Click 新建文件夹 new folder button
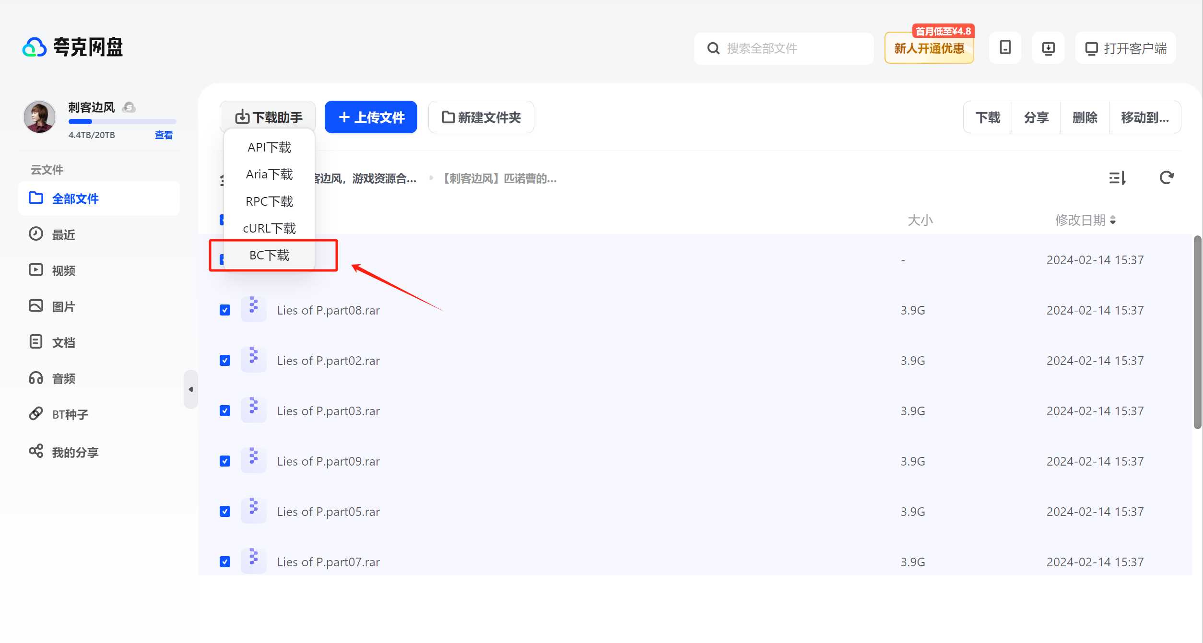The height and width of the screenshot is (643, 1203). point(481,117)
